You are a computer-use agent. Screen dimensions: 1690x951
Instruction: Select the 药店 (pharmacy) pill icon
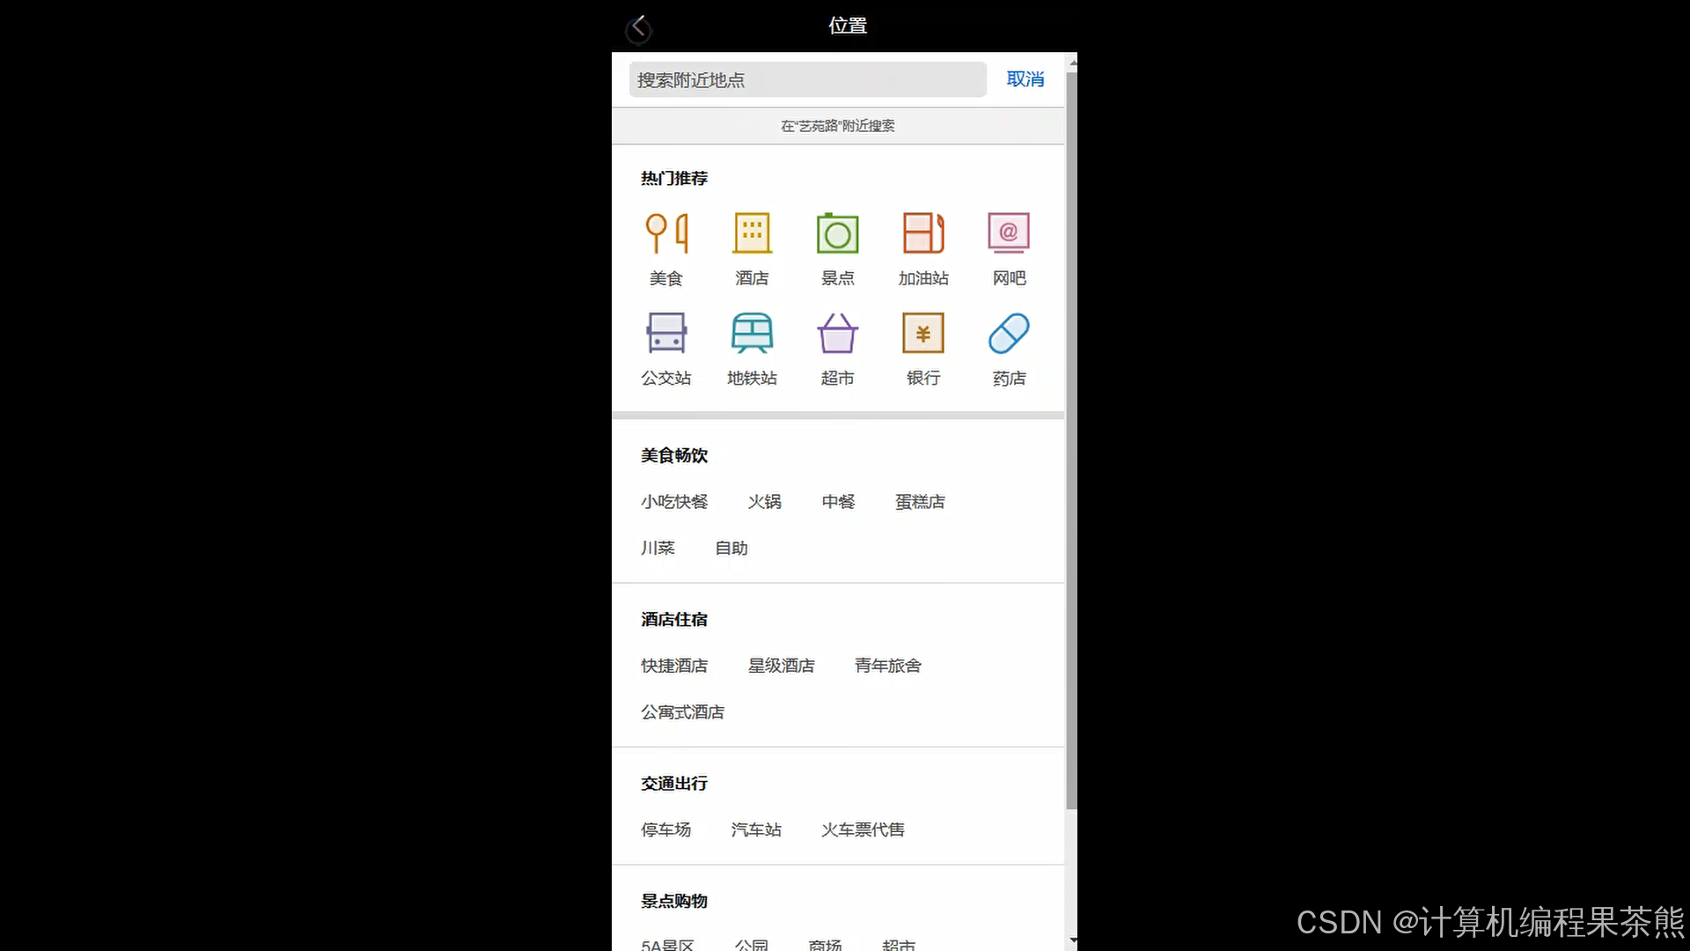[x=1008, y=333]
